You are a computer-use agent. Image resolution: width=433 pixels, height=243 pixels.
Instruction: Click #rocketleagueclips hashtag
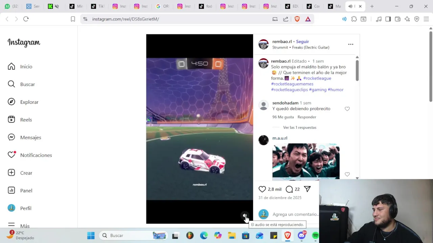(x=290, y=89)
